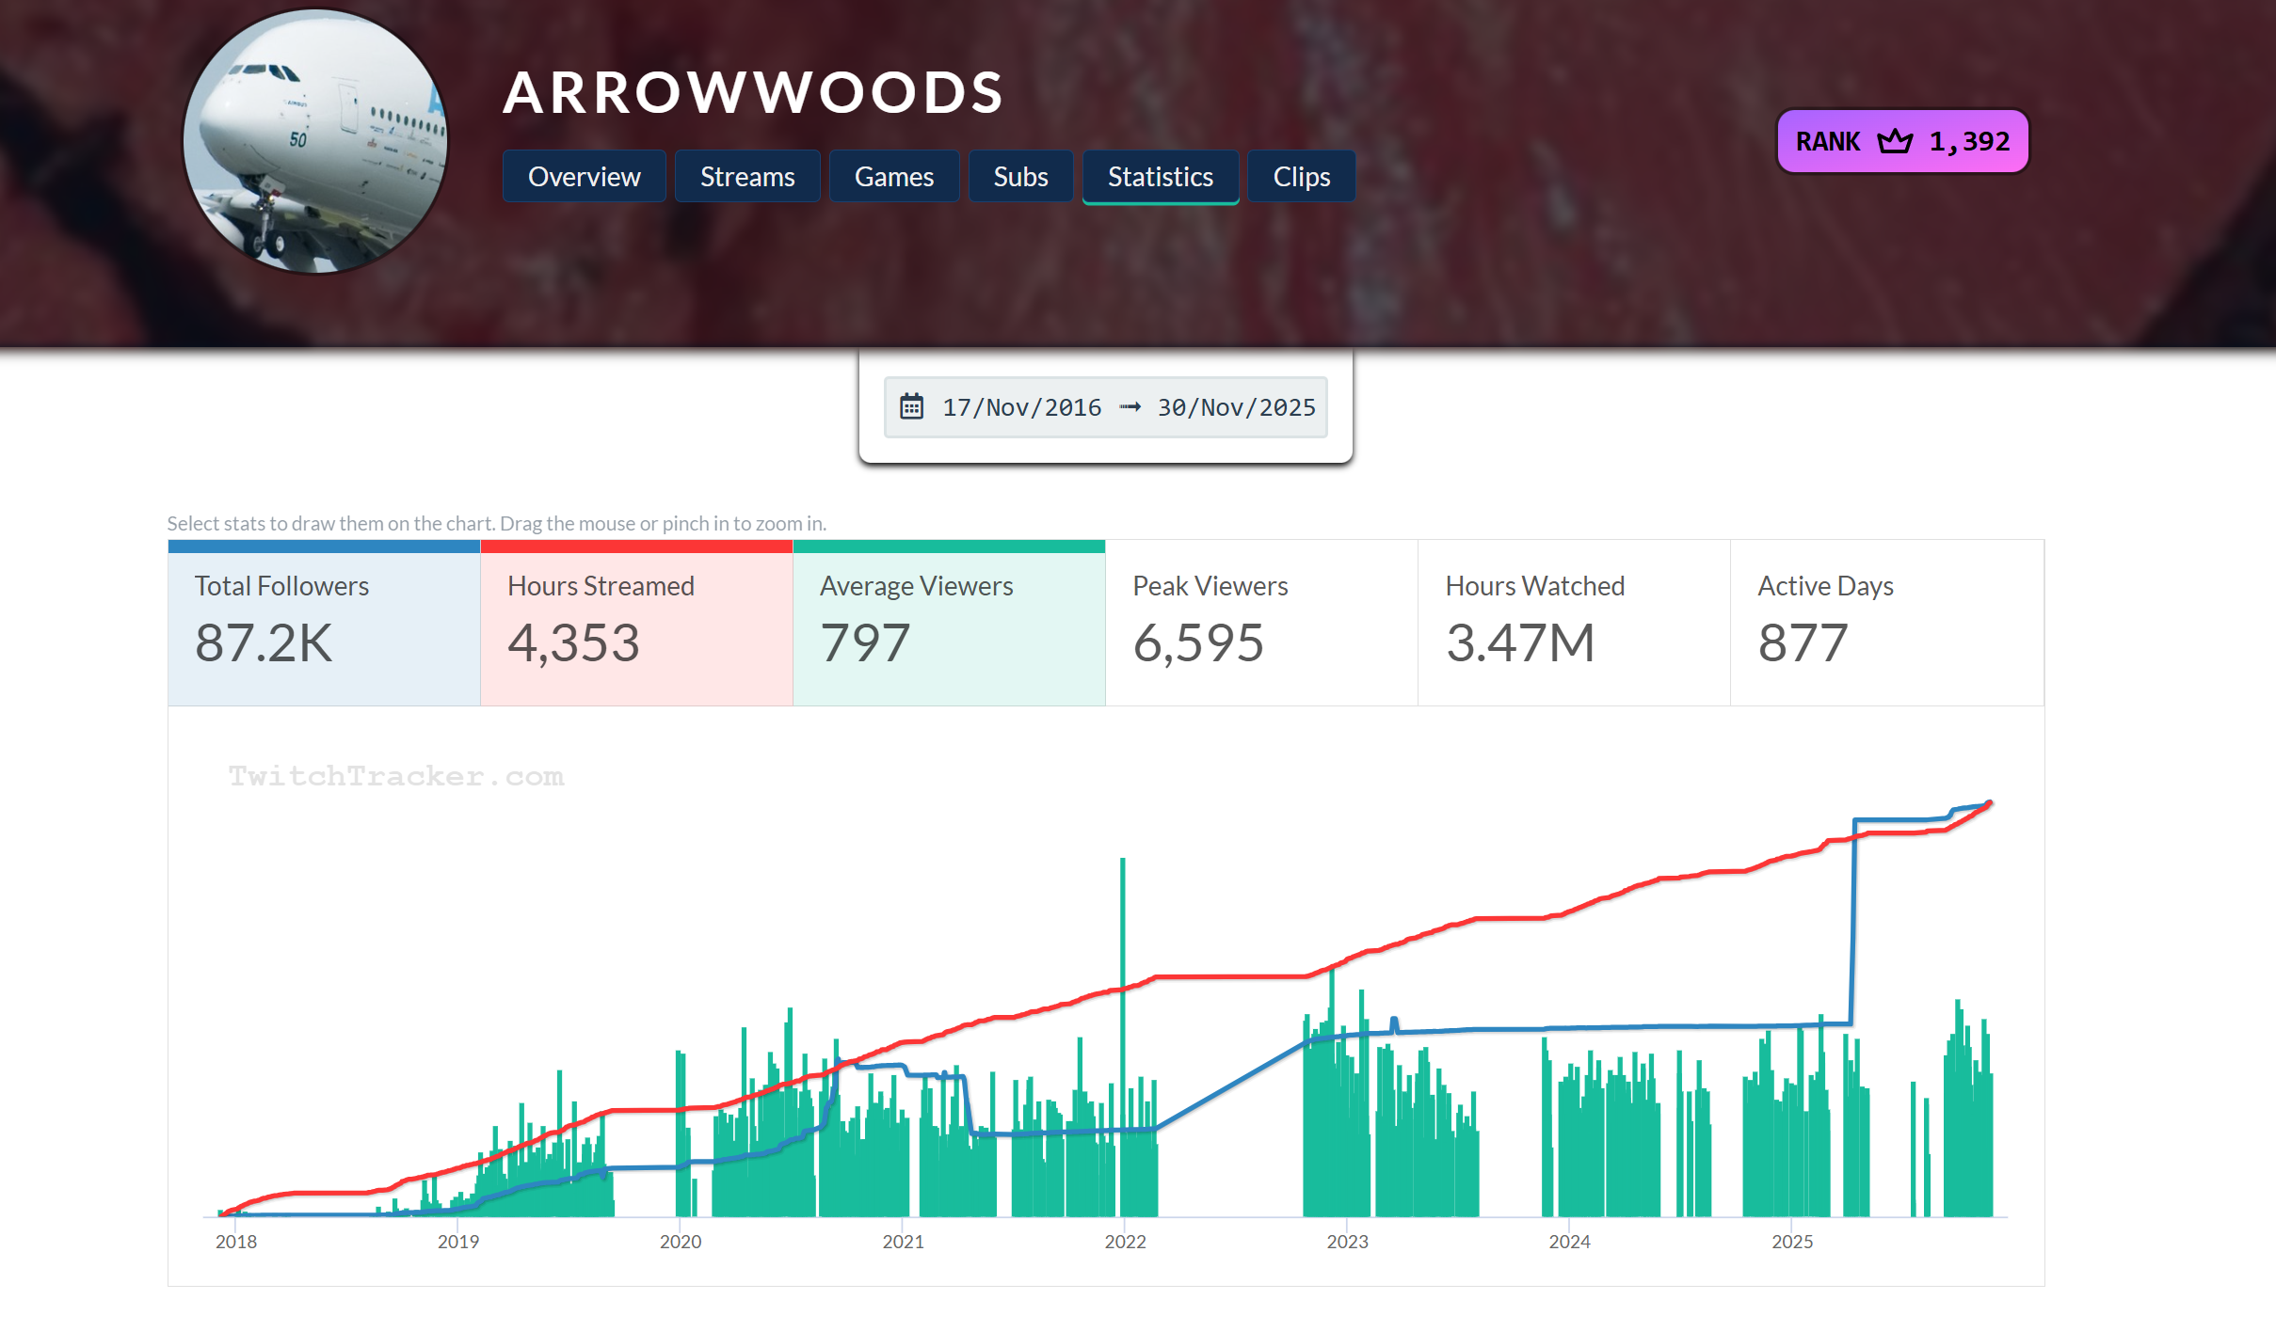
Task: Toggle the Total Followers stat on chart
Action: point(324,623)
